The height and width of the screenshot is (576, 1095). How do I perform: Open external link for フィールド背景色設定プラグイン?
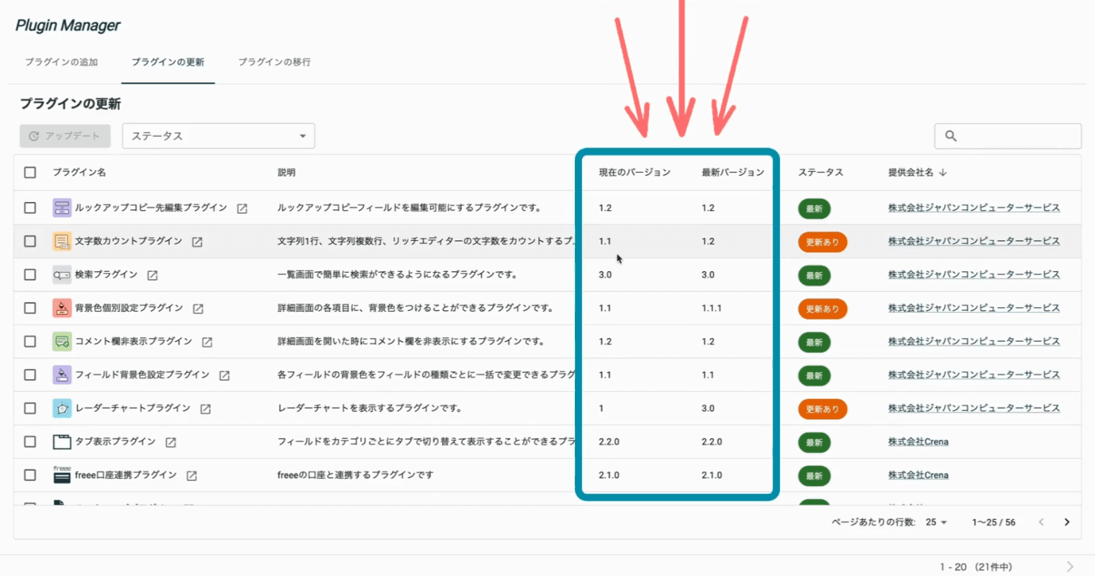pos(224,375)
